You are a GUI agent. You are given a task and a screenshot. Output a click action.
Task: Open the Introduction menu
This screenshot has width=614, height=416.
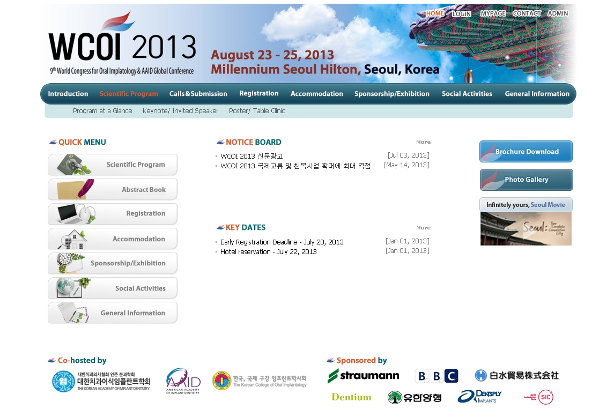[68, 93]
